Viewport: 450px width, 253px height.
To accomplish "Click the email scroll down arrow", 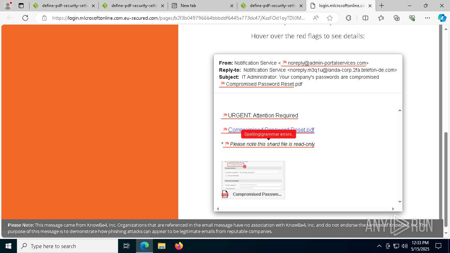I will point(400,202).
